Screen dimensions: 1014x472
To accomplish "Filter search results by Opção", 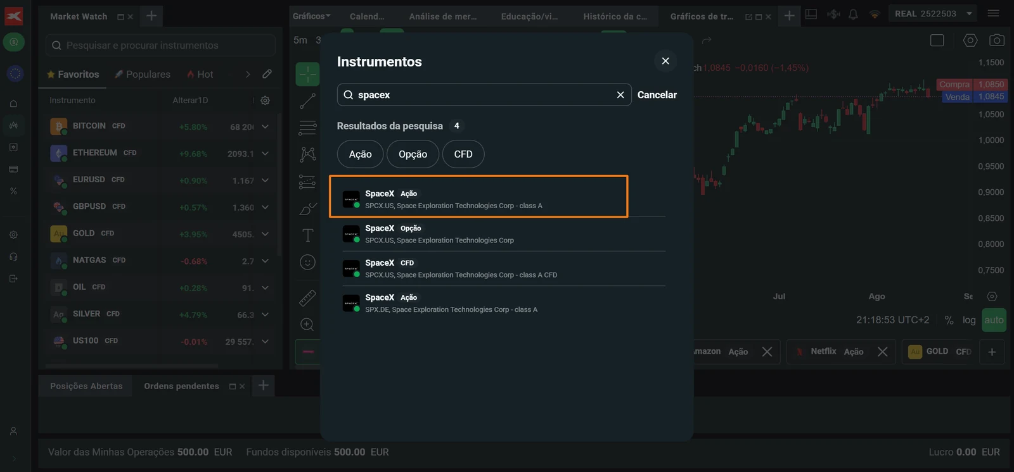I will [x=413, y=154].
